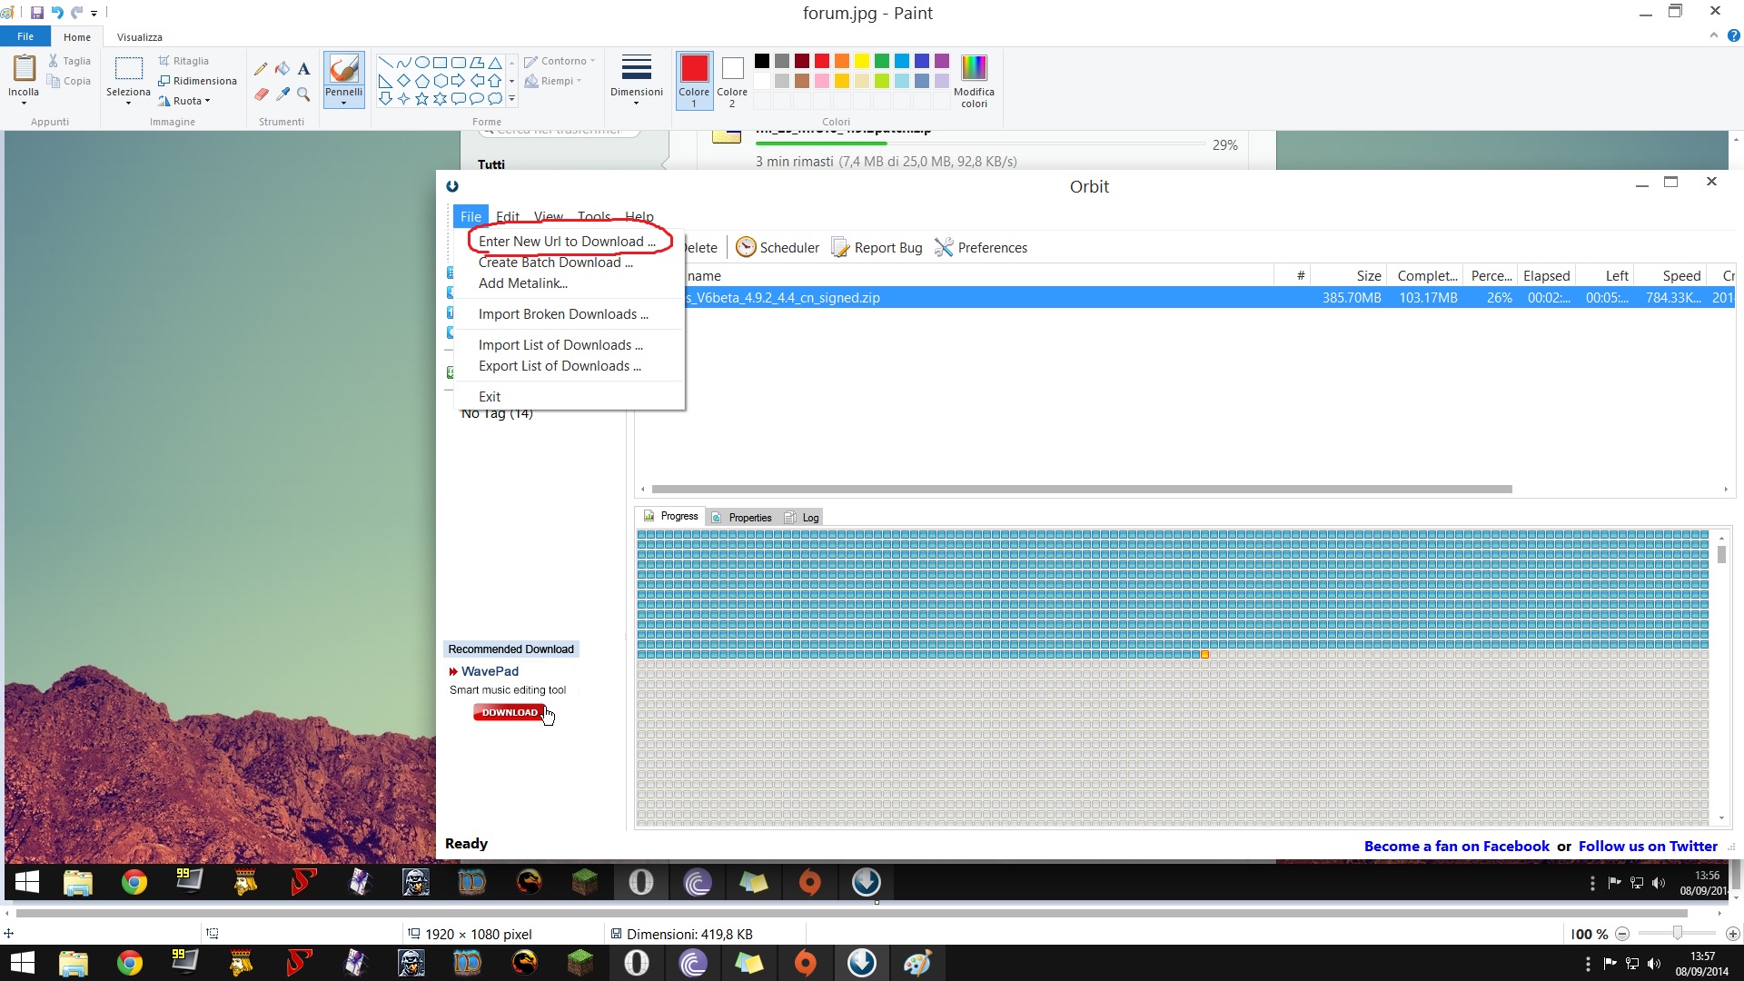Collapse the ribbon with the chevron

pyautogui.click(x=1713, y=35)
